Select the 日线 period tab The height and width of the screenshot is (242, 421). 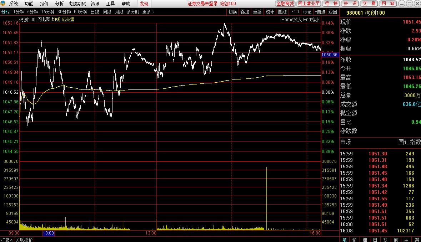click(x=95, y=12)
